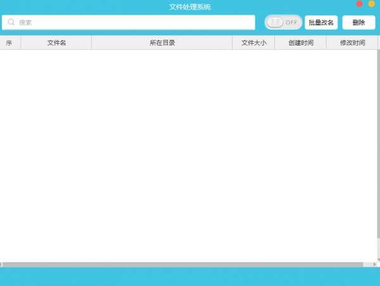Image resolution: width=380 pixels, height=286 pixels.
Task: Click the magnifier search icon
Action: (11, 22)
